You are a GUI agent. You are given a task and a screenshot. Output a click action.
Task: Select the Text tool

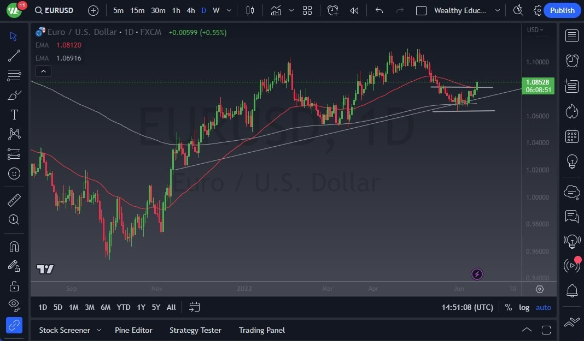(x=14, y=115)
